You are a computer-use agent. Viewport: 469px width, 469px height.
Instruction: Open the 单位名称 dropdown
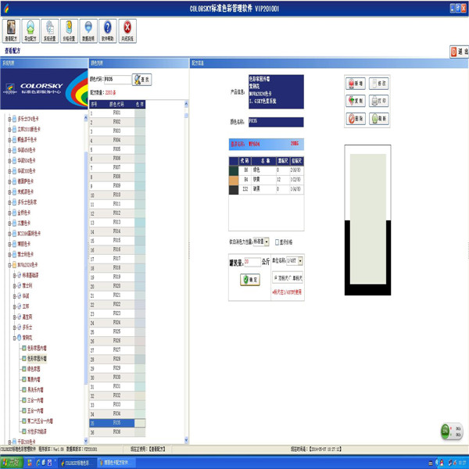[x=301, y=261]
